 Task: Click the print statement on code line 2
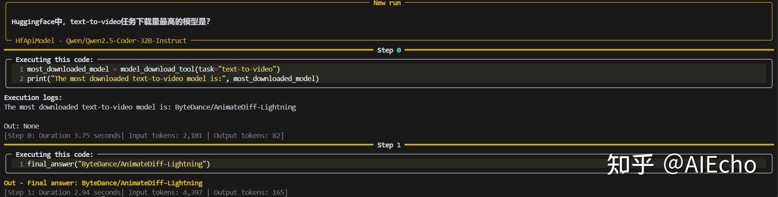[173, 78]
